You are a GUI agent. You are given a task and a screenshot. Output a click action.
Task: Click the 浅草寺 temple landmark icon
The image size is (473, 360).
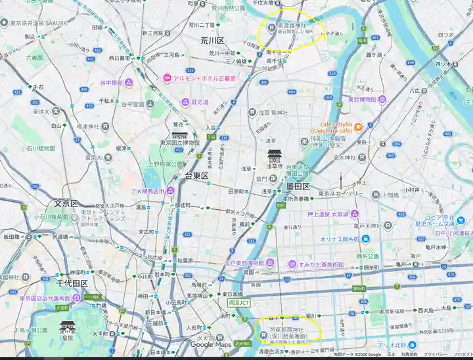click(x=274, y=156)
